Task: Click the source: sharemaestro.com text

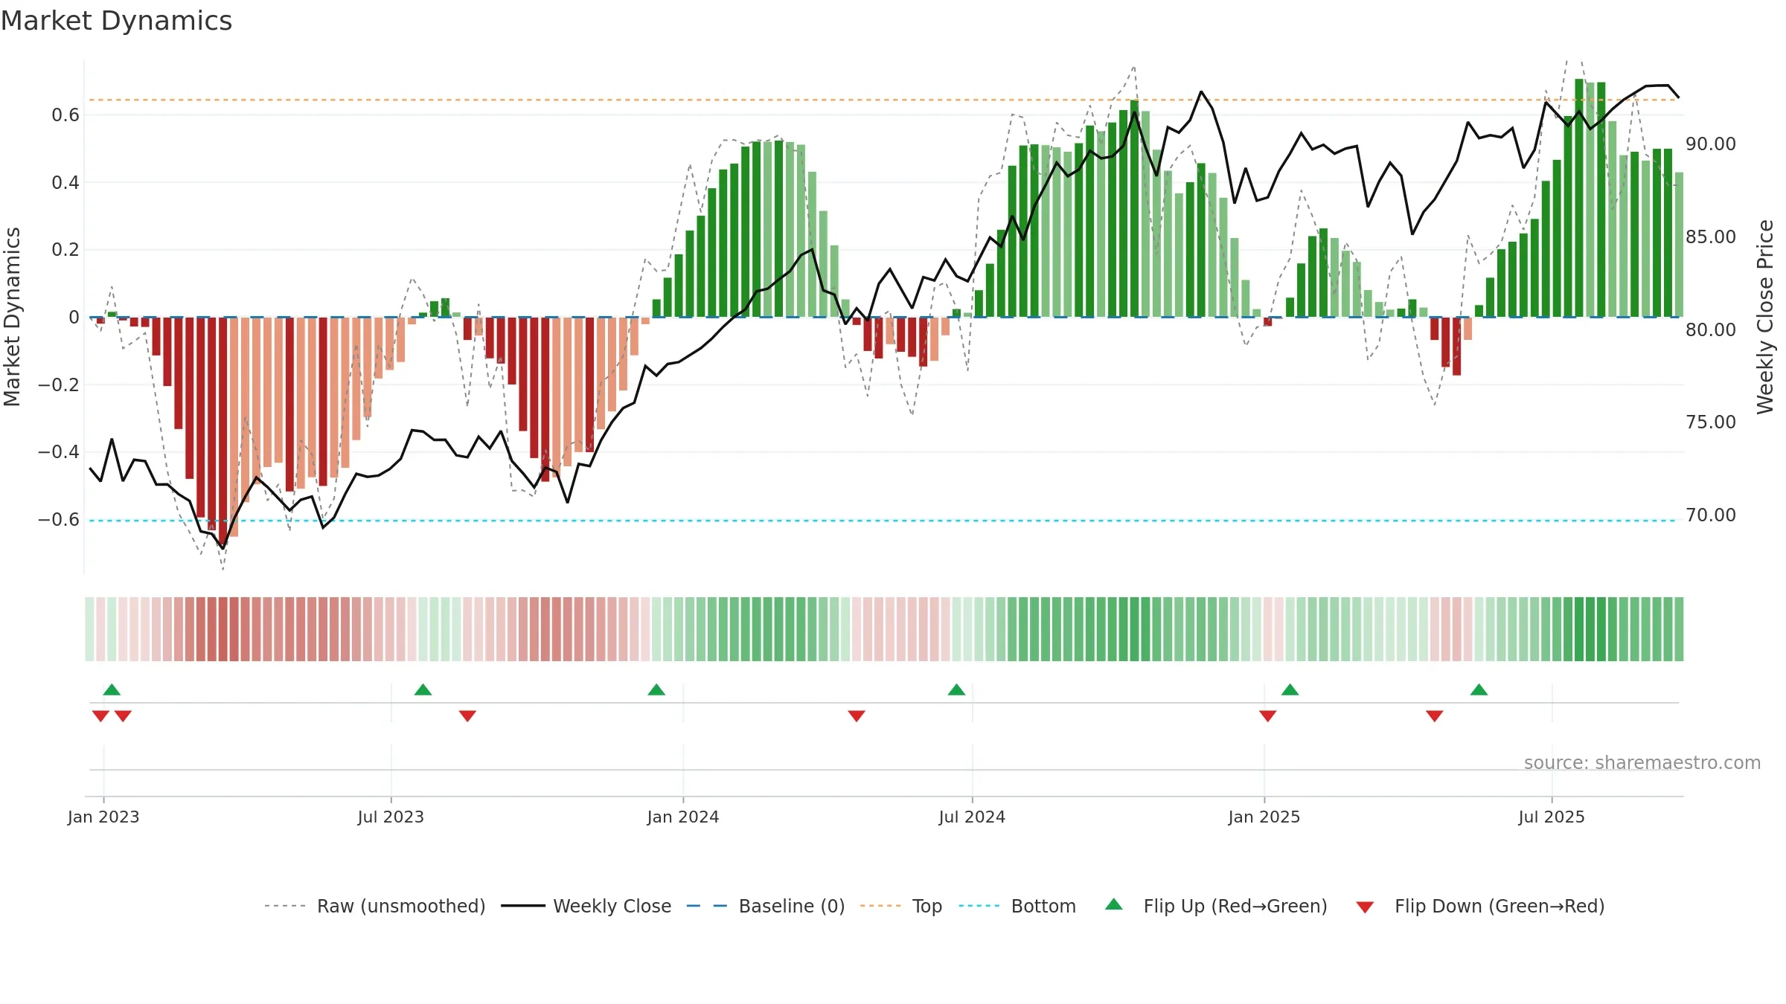Action: click(1642, 762)
